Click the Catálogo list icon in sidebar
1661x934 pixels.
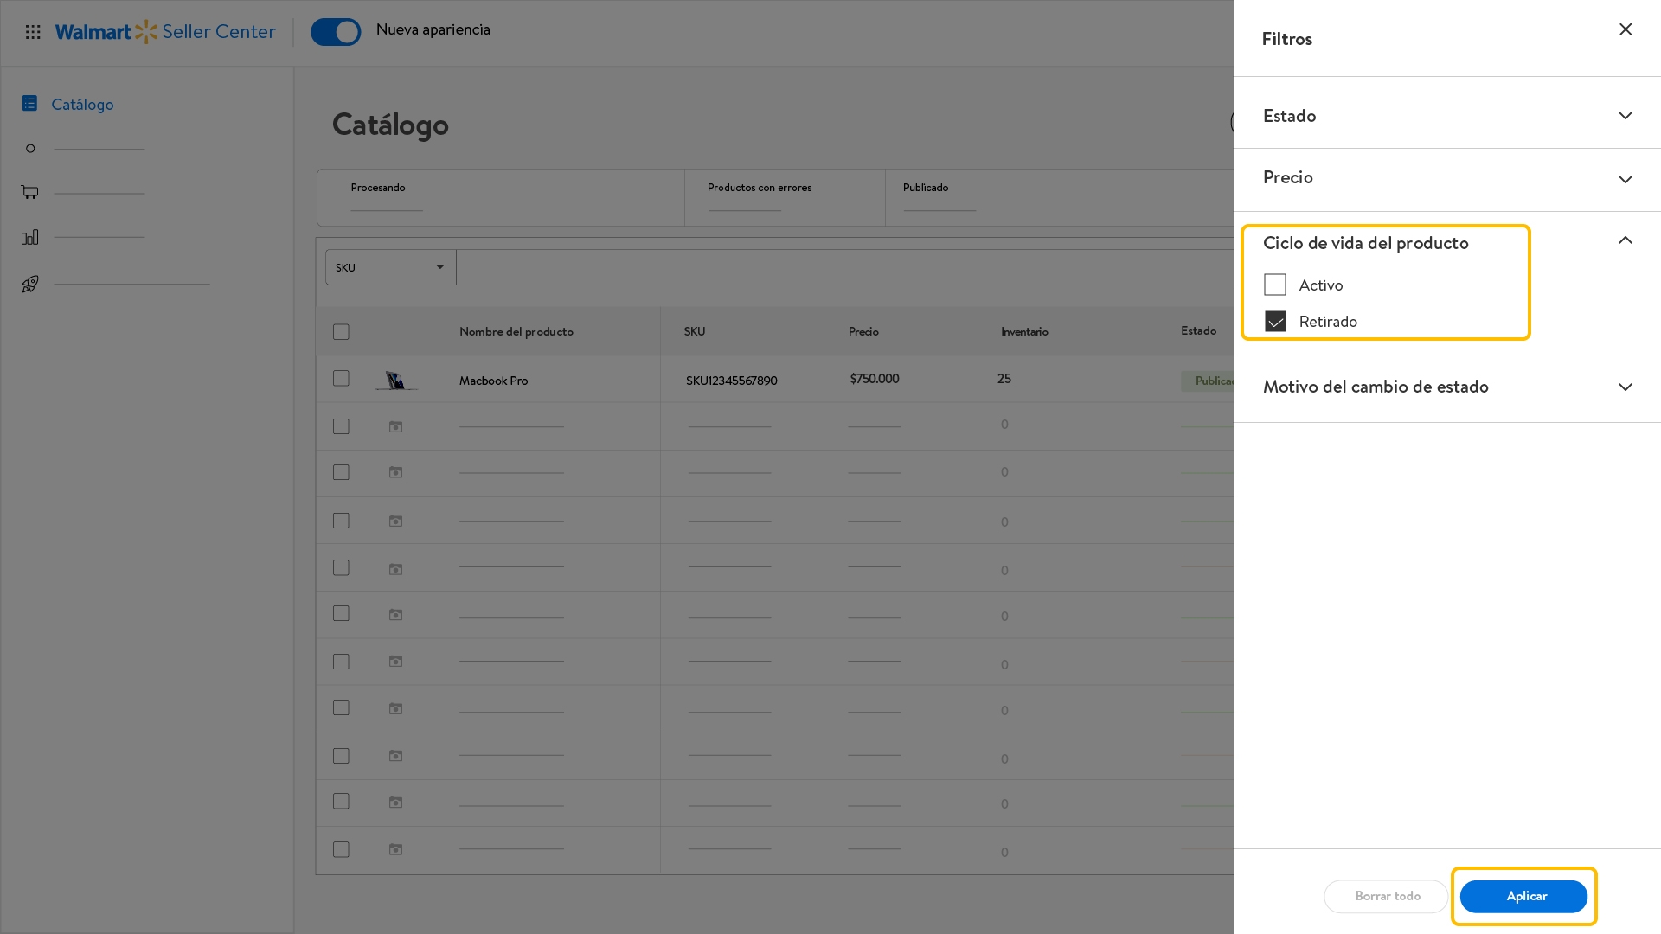click(x=29, y=104)
